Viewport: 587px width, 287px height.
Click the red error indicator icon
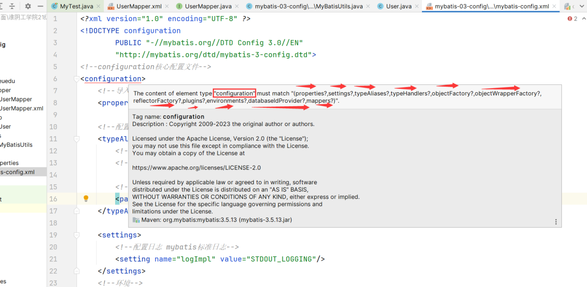click(570, 19)
